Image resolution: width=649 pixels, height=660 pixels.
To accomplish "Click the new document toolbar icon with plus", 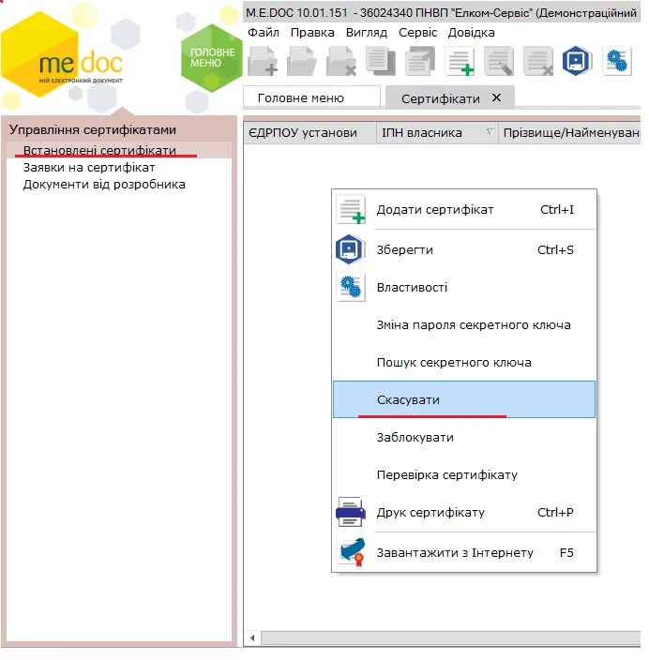I will [x=263, y=62].
